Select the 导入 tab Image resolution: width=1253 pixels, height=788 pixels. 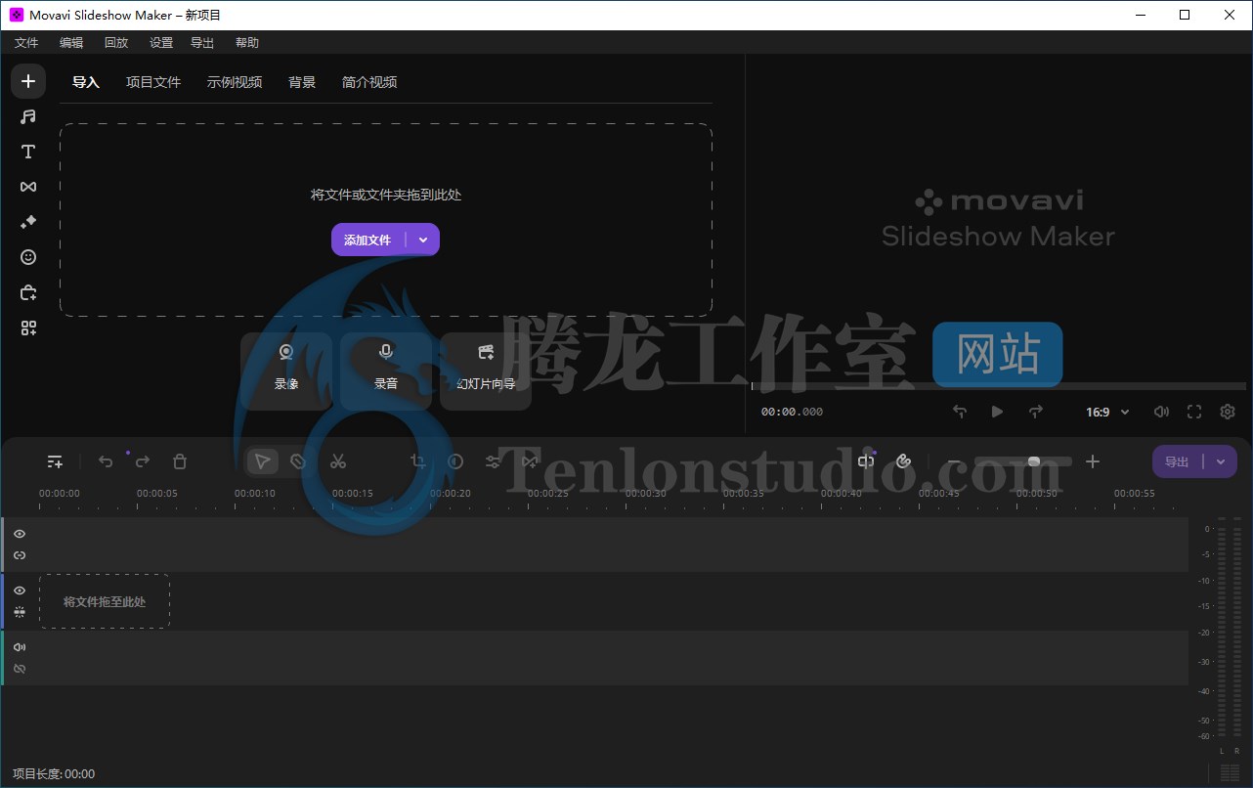click(x=86, y=82)
